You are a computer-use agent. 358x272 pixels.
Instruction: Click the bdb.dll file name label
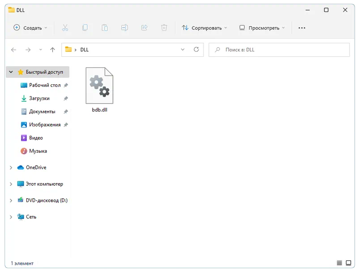coord(99,110)
